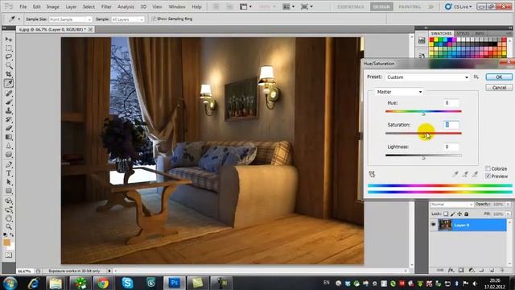Select the Gradient tool
This screenshot has width=515, height=290.
[x=9, y=137]
